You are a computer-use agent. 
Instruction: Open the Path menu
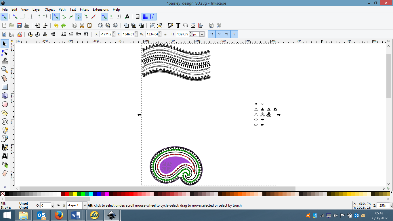coord(62,9)
